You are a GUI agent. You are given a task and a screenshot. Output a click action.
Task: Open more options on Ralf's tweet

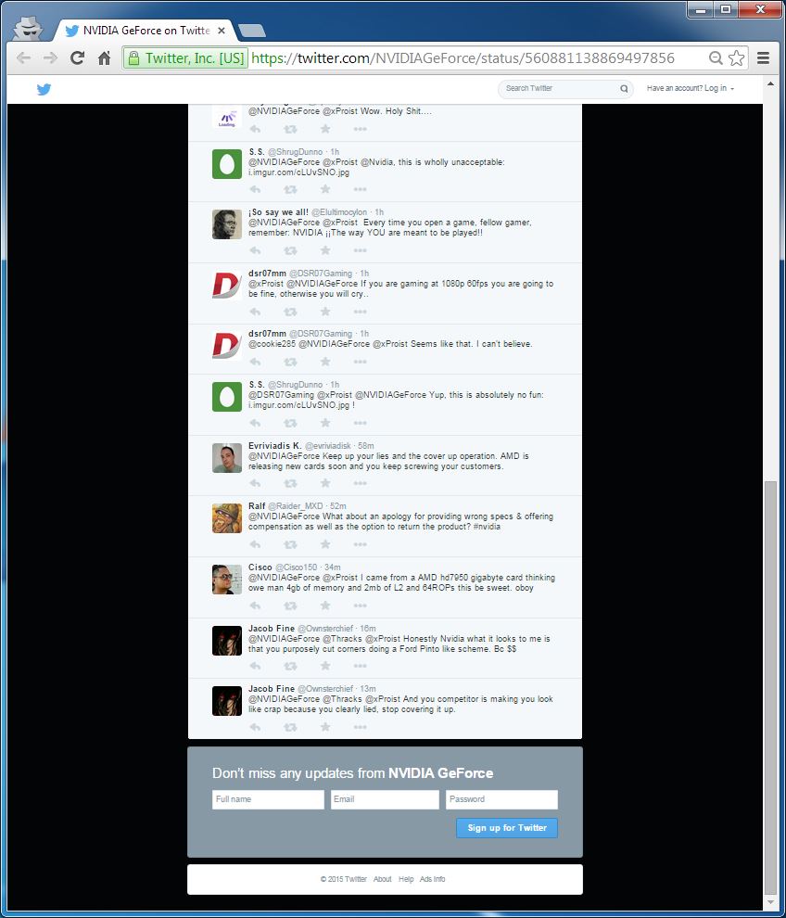click(360, 544)
